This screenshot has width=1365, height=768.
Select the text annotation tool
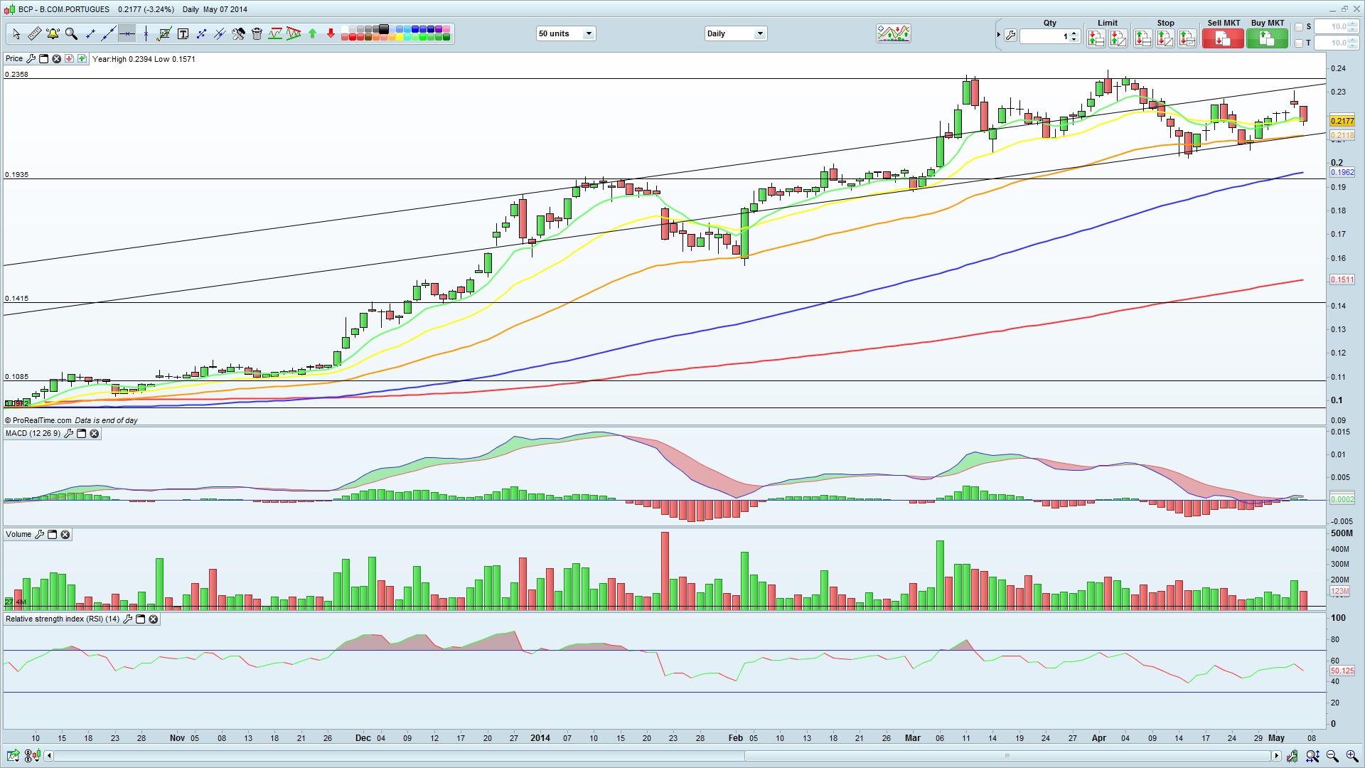click(183, 33)
